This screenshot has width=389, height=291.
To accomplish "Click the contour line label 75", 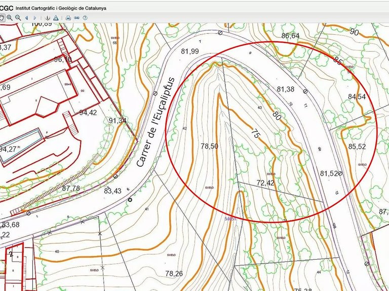I will click(255, 133).
